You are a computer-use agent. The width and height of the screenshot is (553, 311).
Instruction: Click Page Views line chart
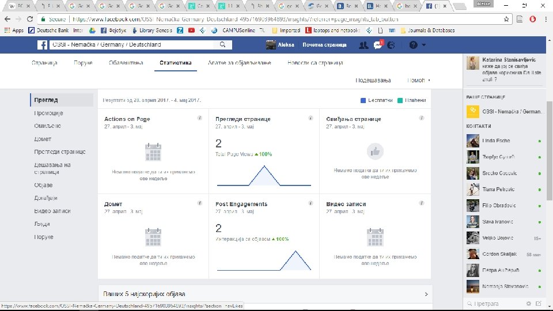click(x=264, y=176)
